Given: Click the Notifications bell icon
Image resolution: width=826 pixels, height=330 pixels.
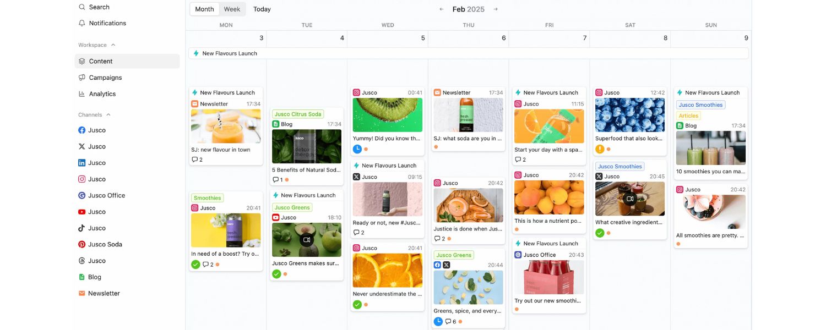Looking at the screenshot, I should 83,23.
